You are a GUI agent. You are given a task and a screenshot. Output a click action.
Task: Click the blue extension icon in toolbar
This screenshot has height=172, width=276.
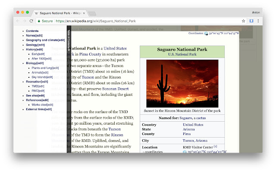point(251,21)
